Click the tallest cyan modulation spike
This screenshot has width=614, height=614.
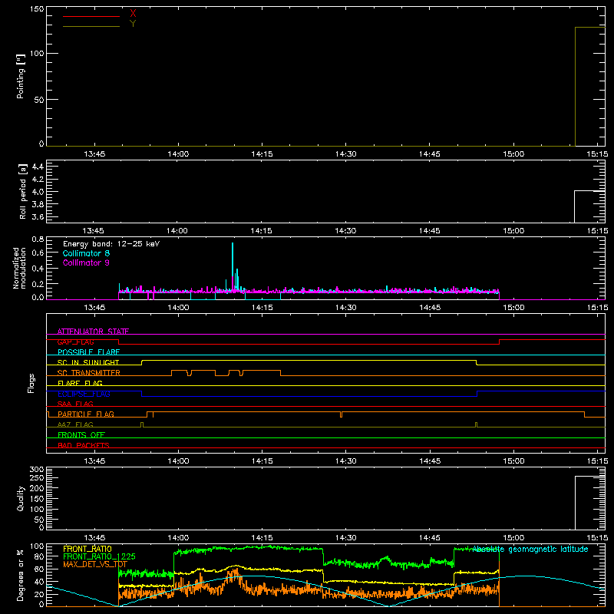click(x=233, y=266)
